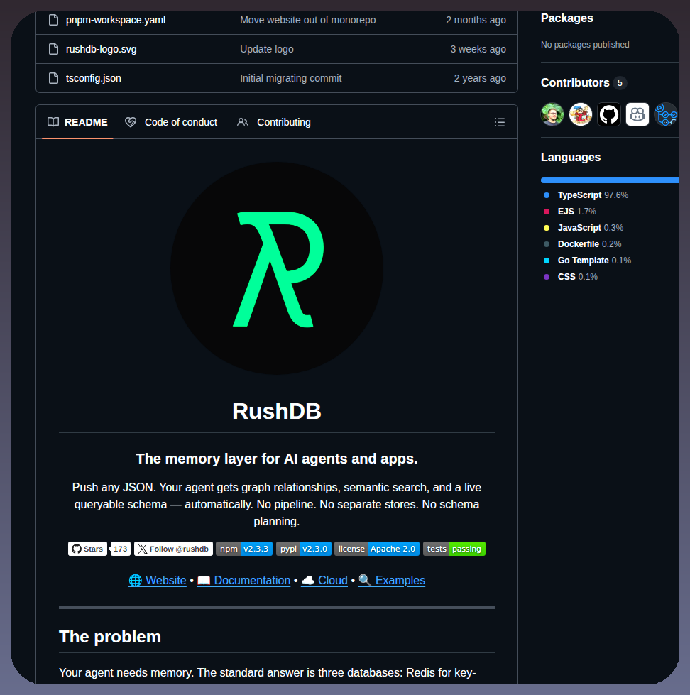Viewport: 690px width, 695px height.
Task: Click the file icon beside tsconfig.json
Action: tap(54, 78)
